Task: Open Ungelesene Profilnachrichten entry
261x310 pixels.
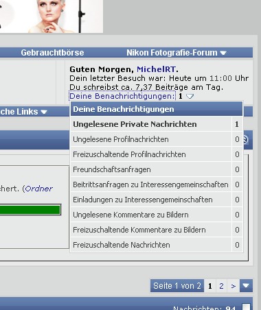Action: [121, 139]
